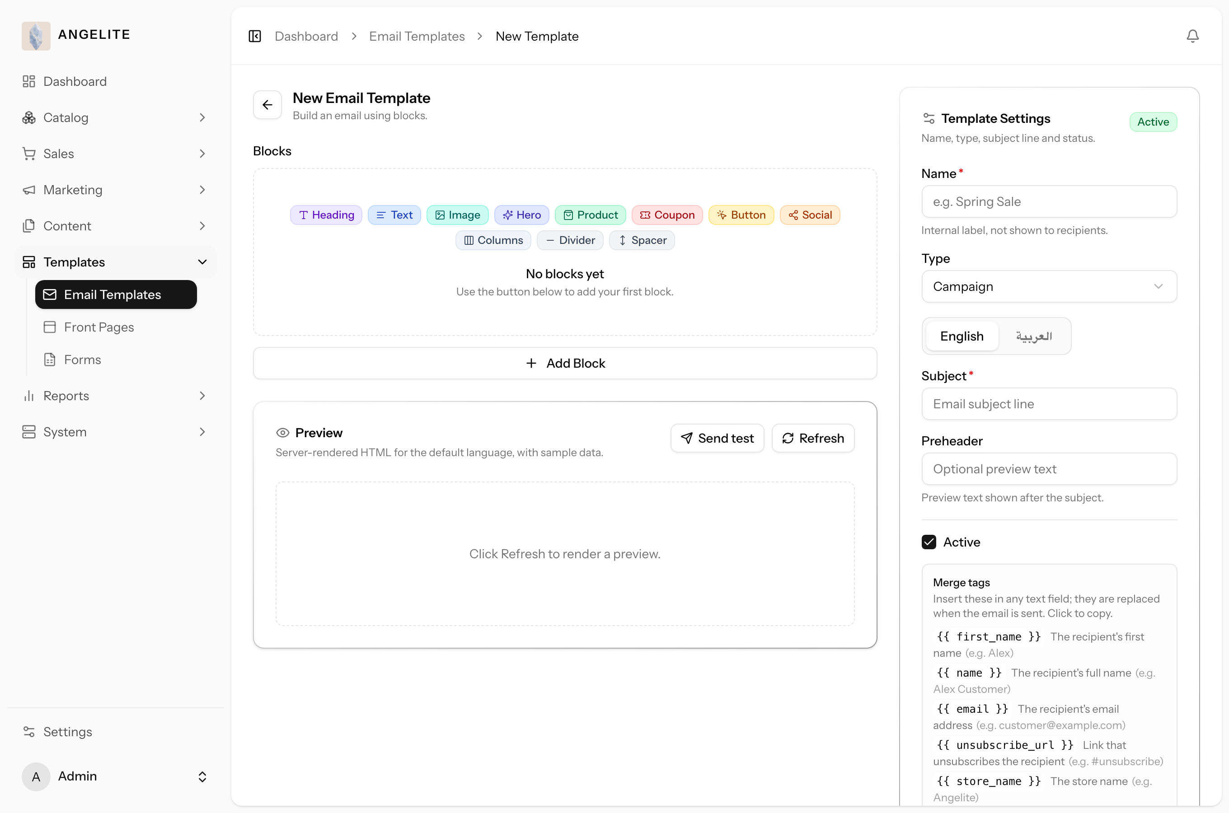
Task: Click the 'No blocks yet' message
Action: 565,274
